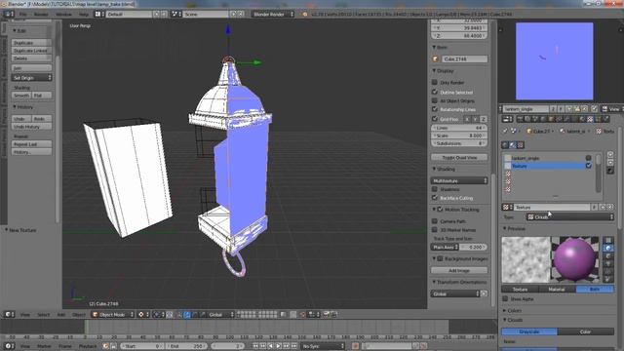The width and height of the screenshot is (624, 351).
Task: Click the 3D viewport editor type icon
Action: point(9,314)
